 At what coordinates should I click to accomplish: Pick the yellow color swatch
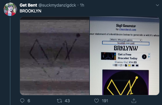tap(129, 65)
